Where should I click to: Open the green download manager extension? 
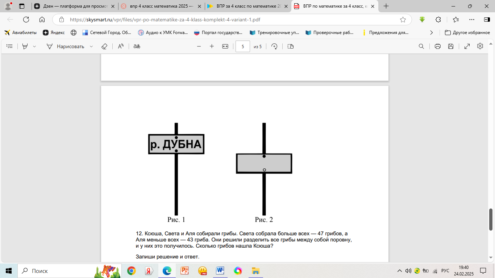[x=422, y=20]
